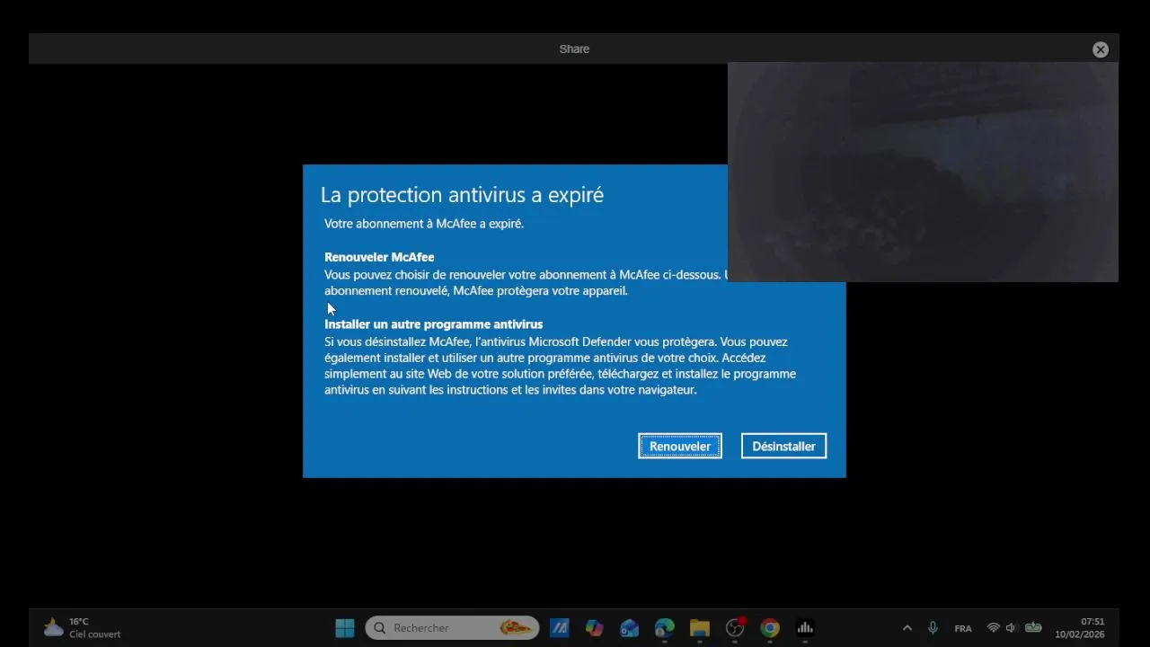
Task: Click the Renouveler button
Action: pyautogui.click(x=680, y=446)
